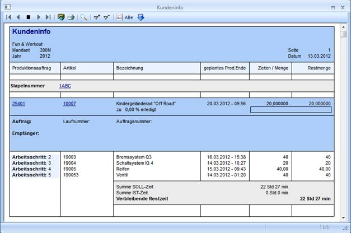
Task: Go to the previous report page
Action: (18, 17)
